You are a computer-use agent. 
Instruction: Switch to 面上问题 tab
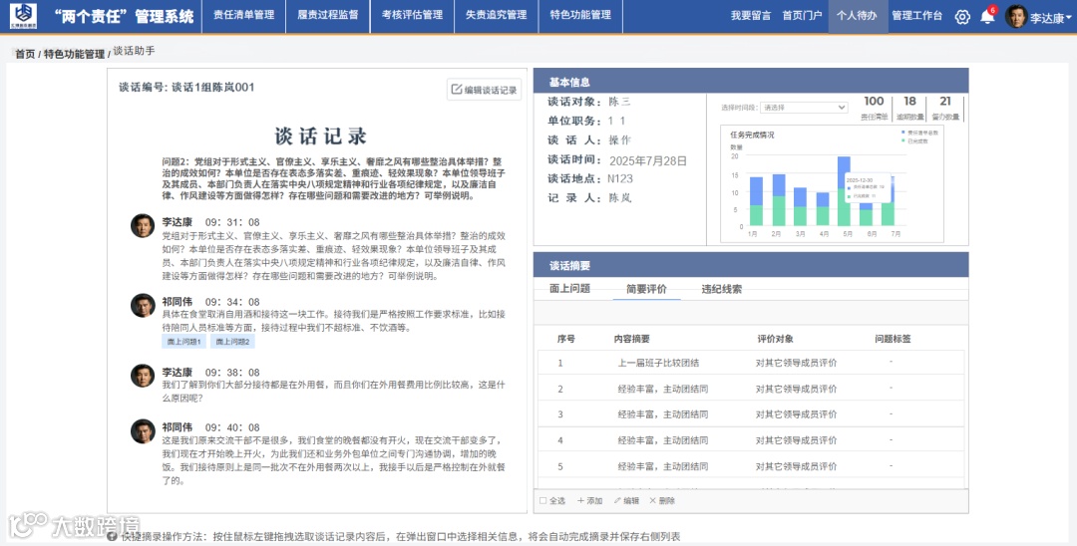[x=569, y=289]
